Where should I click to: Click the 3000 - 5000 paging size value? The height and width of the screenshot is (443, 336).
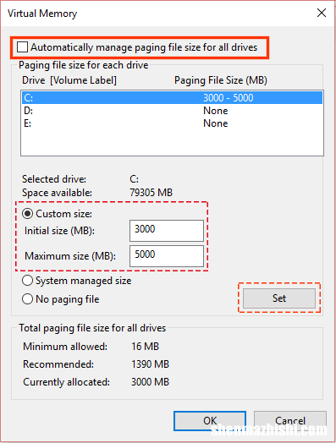click(229, 98)
